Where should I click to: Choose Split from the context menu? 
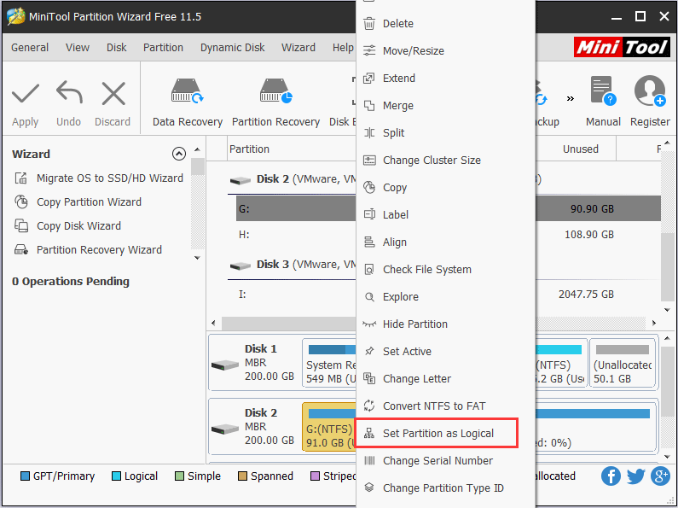pos(445,133)
